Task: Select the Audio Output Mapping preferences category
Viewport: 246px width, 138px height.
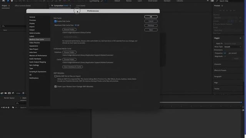Action: (38, 62)
